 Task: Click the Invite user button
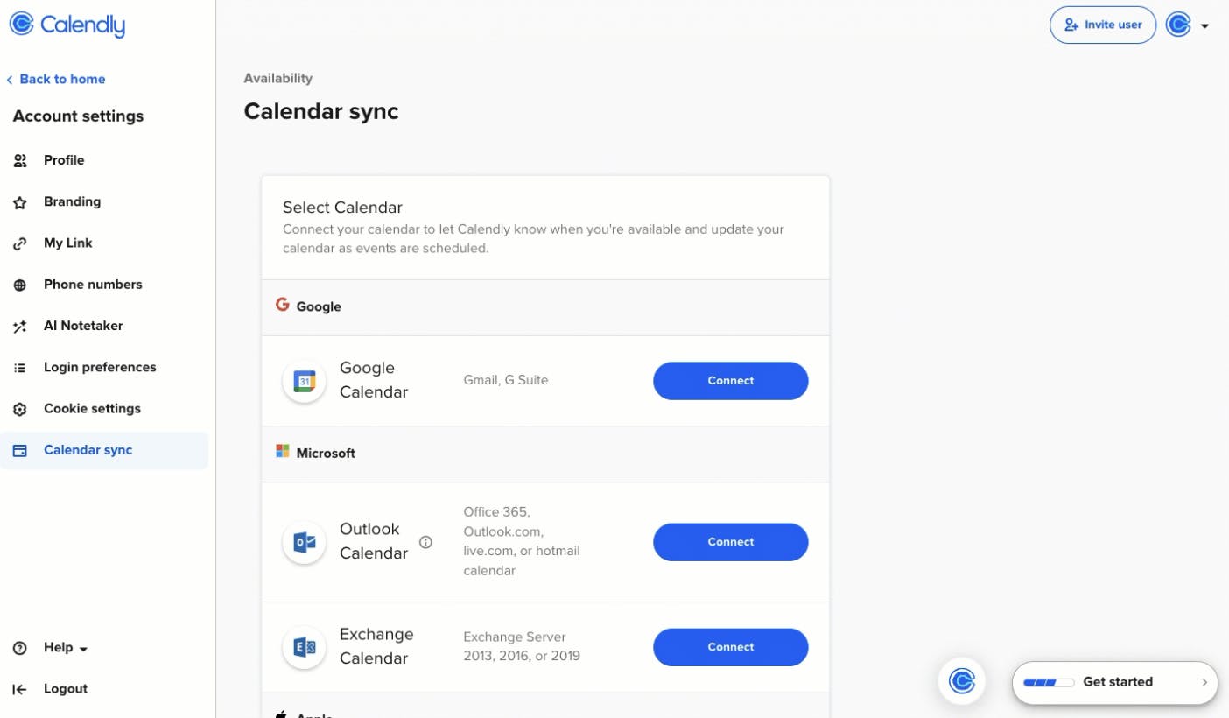coord(1103,25)
